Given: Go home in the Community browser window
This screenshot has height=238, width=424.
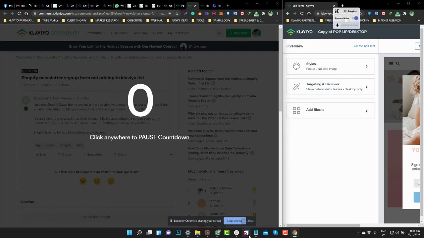Looking at the screenshot, I should coord(26,14).
